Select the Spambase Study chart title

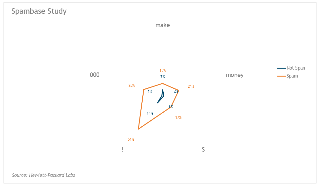(x=39, y=11)
